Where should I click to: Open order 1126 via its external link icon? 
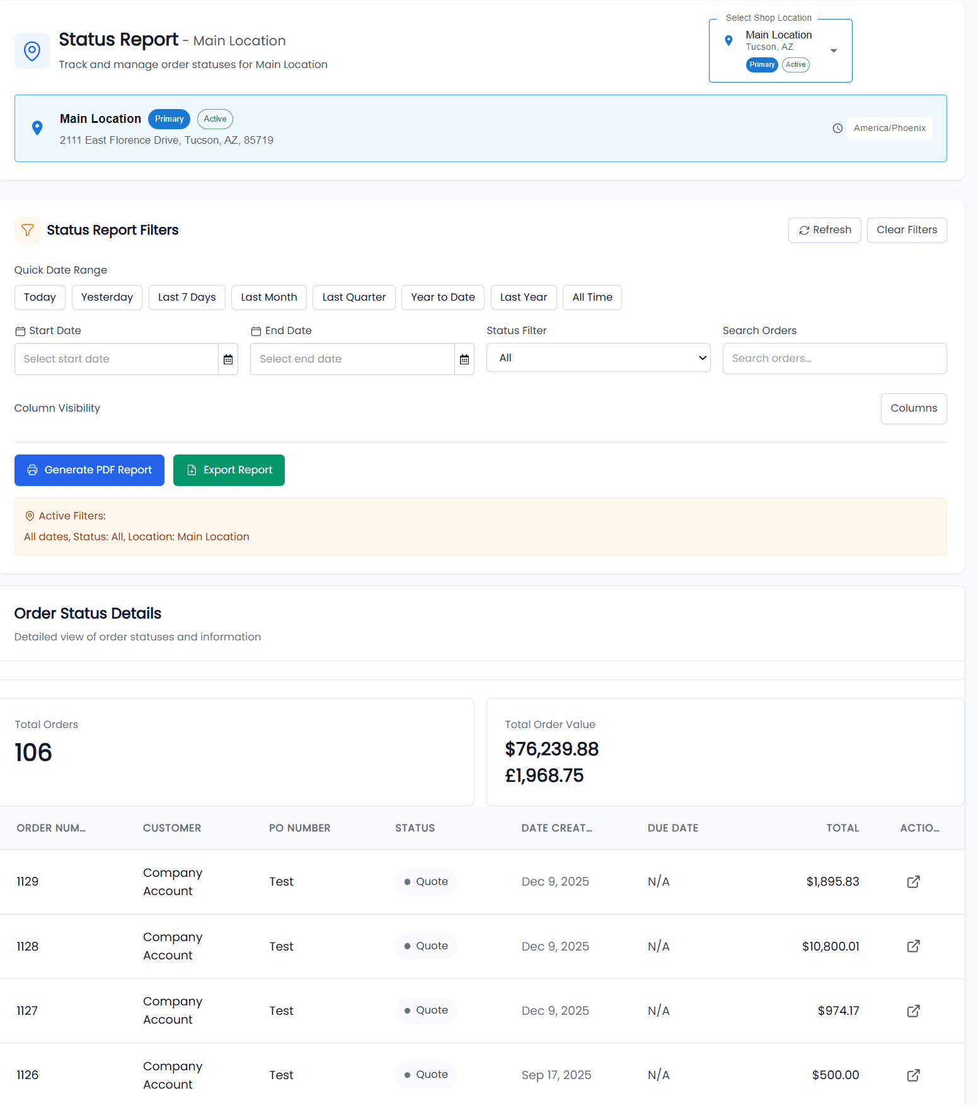click(x=913, y=1075)
